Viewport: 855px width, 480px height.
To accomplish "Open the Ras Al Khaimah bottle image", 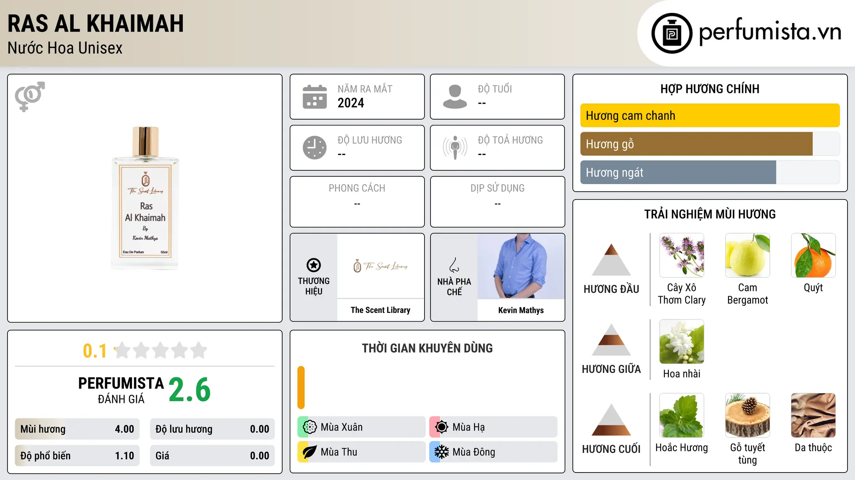I will coord(145,198).
